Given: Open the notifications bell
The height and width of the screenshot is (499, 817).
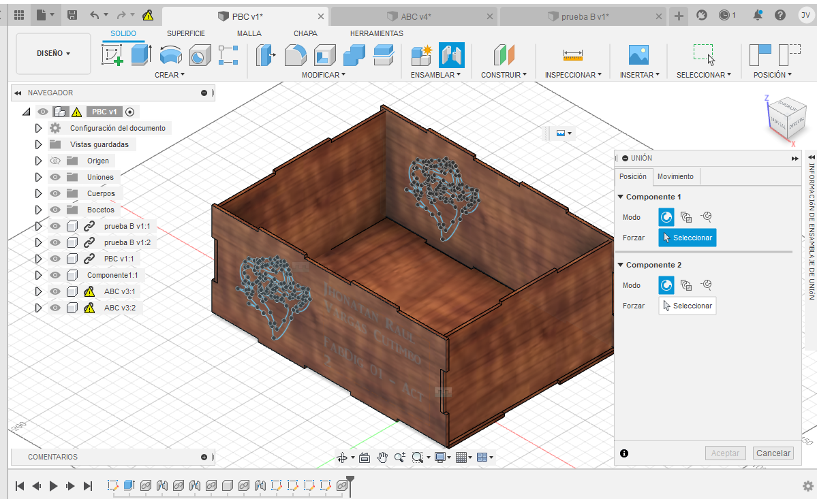Looking at the screenshot, I should (758, 16).
